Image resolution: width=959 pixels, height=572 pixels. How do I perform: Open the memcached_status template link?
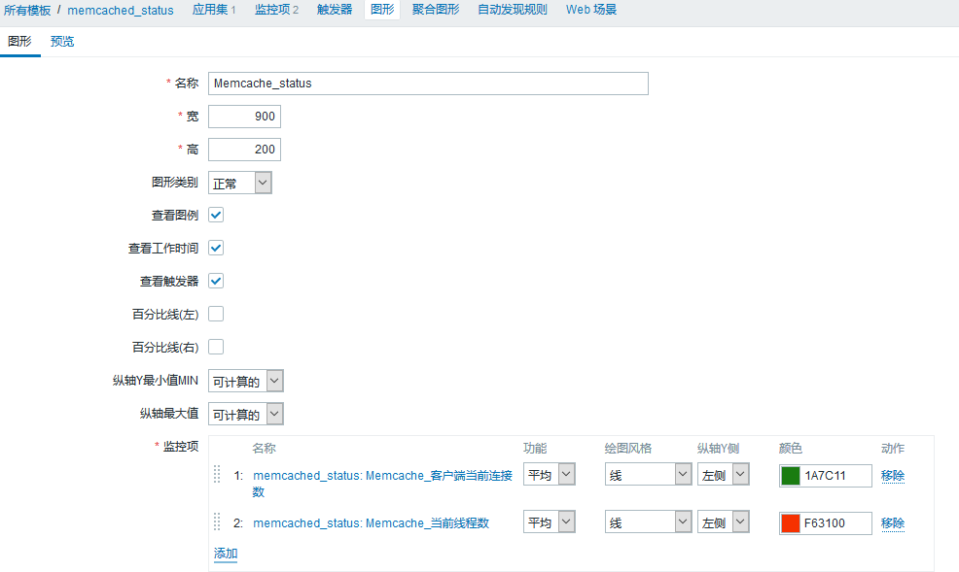[121, 10]
